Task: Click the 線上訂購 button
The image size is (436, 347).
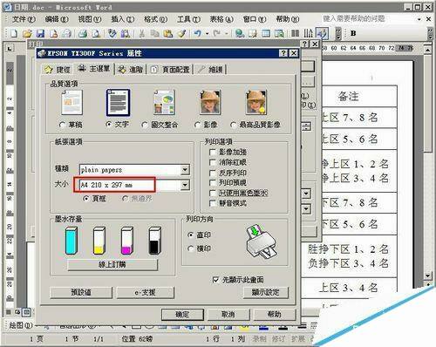Action: pos(112,265)
